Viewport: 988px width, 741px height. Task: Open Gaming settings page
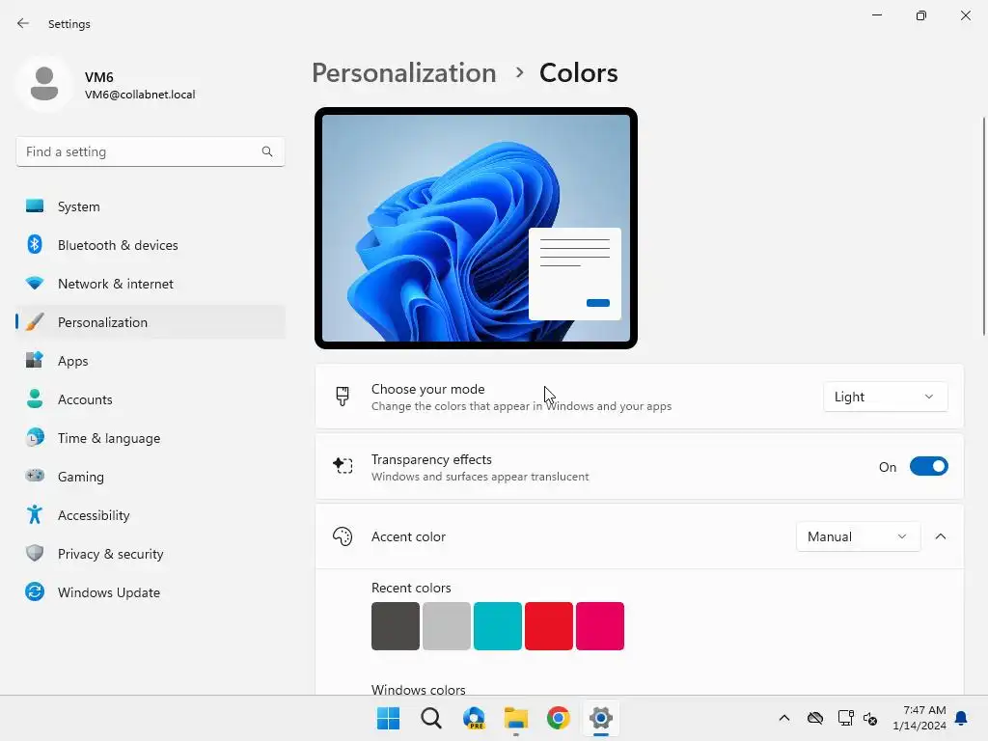(x=151, y=477)
